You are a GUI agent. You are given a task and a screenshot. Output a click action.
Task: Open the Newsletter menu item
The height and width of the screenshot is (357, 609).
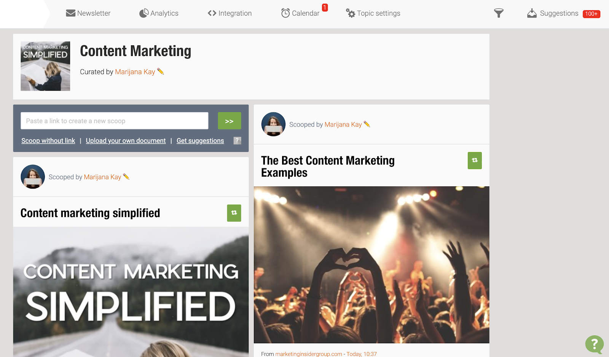click(88, 13)
